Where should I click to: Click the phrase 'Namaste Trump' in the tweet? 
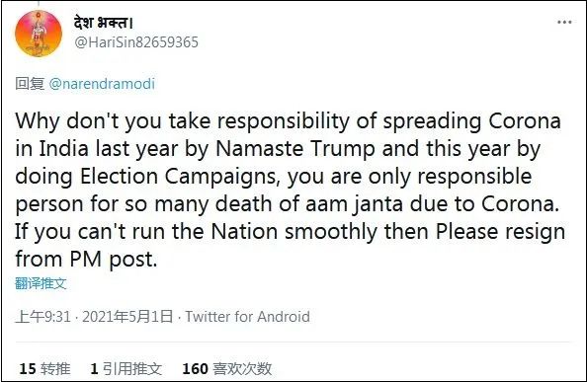[295, 149]
